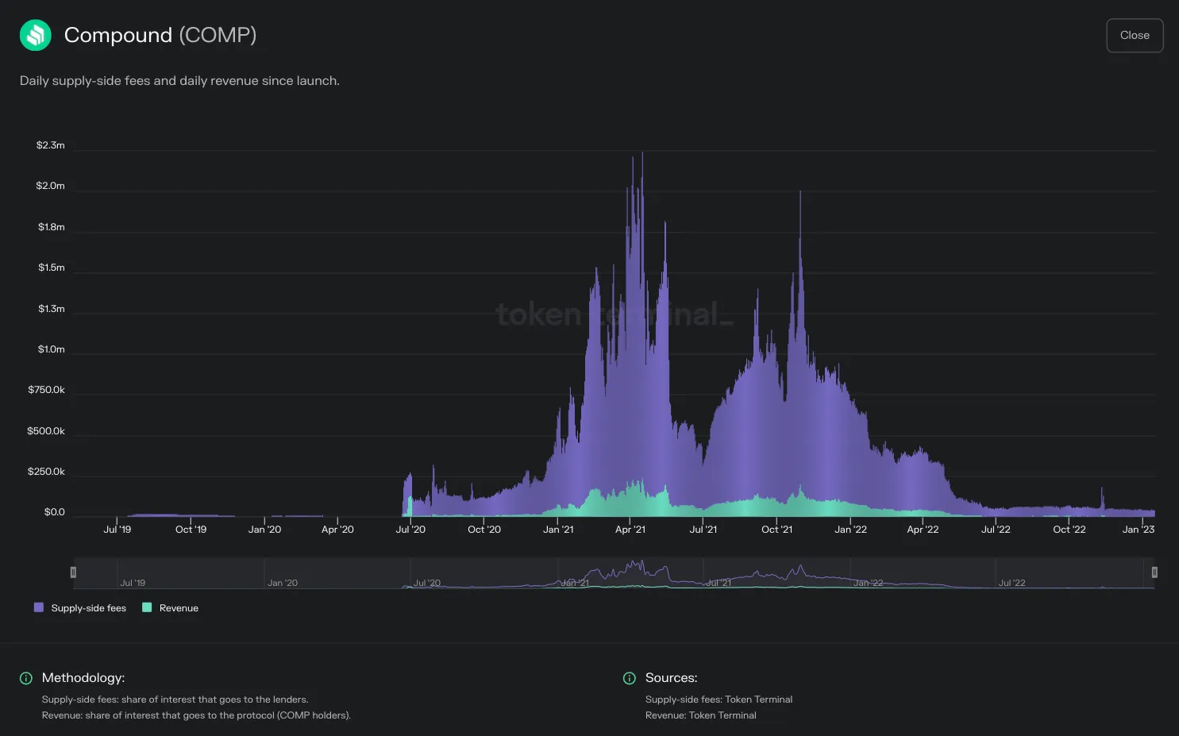Click the Compound green logo icon

tap(35, 35)
